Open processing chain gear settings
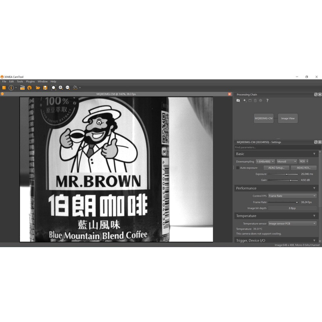 tap(260, 100)
